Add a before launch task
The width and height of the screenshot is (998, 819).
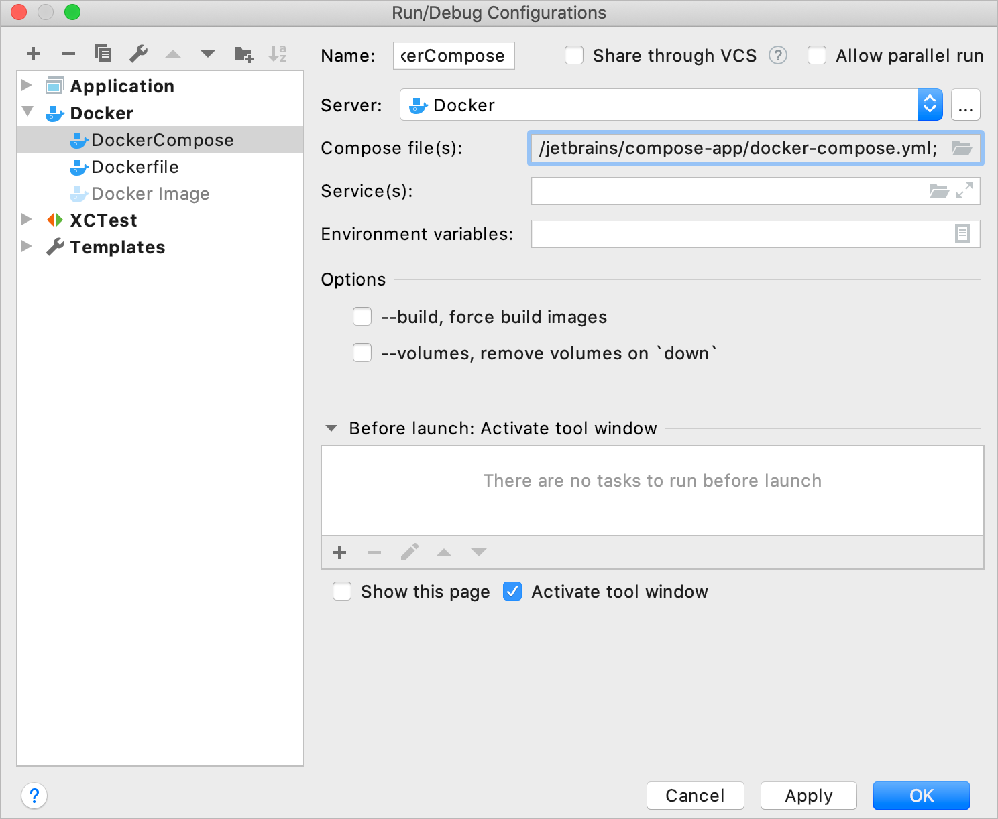339,552
